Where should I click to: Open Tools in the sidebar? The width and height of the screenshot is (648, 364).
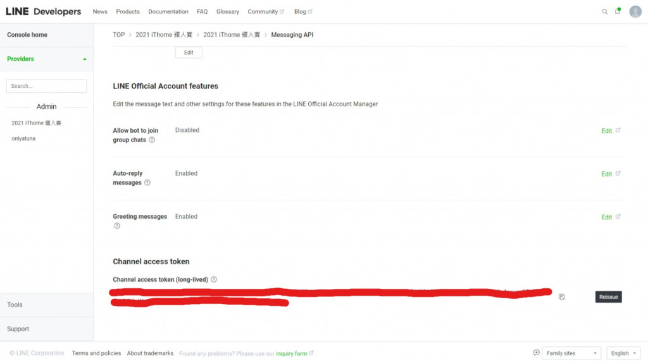(x=15, y=305)
